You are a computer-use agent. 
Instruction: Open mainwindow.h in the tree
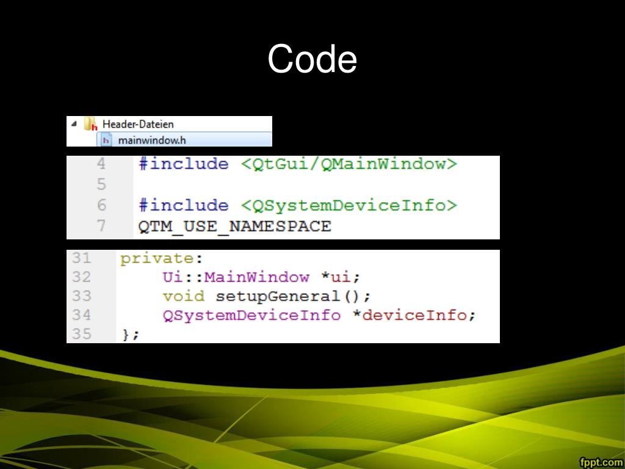pyautogui.click(x=152, y=140)
